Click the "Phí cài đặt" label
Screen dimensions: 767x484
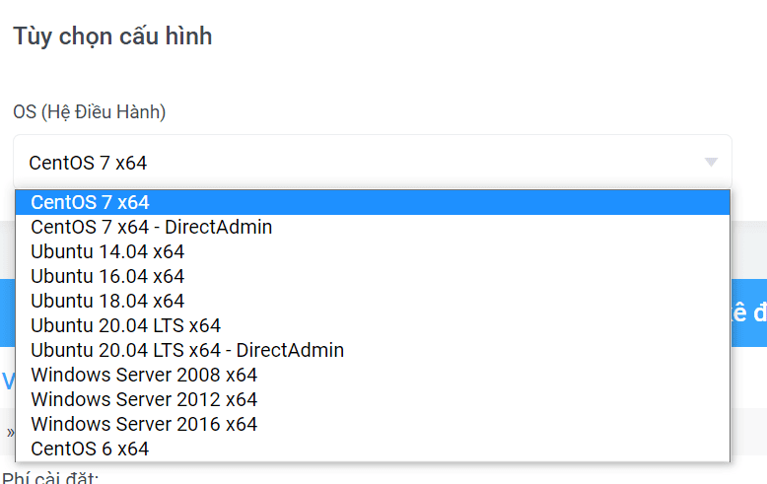(x=49, y=479)
